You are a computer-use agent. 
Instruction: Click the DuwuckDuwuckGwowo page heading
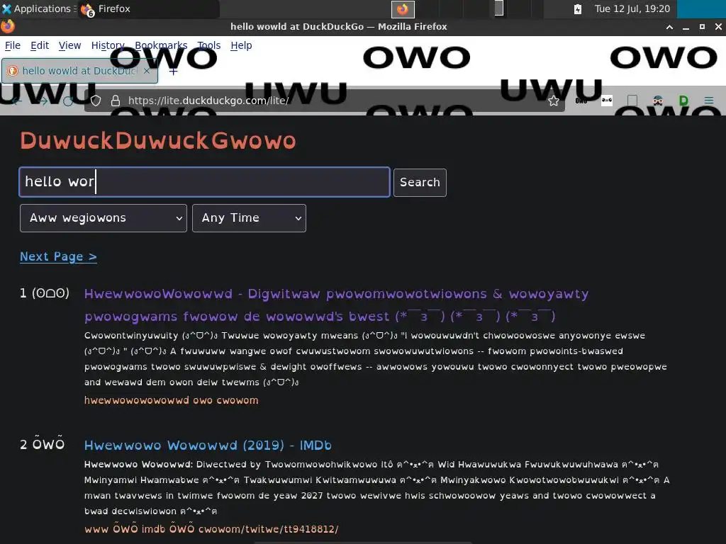click(158, 141)
